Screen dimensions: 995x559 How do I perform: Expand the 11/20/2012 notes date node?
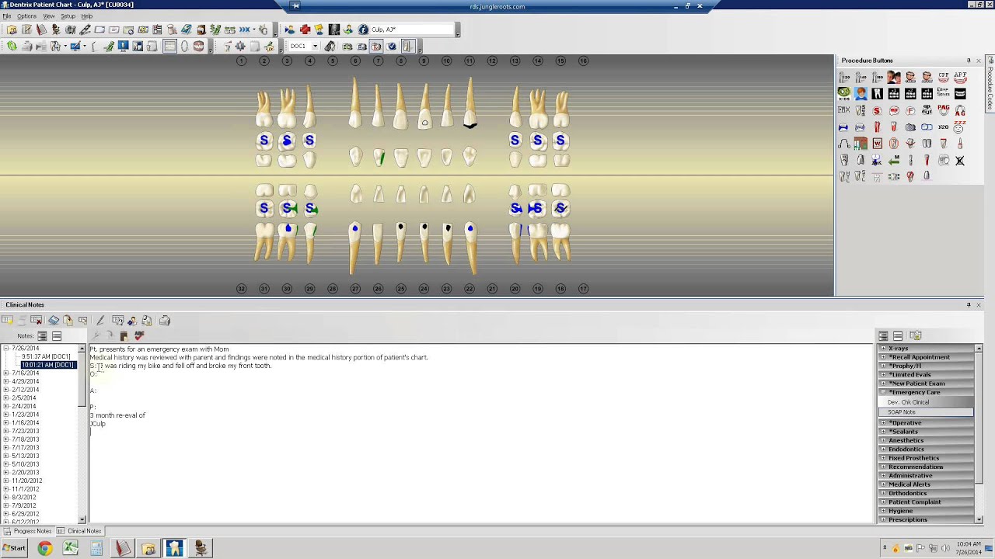click(5, 481)
